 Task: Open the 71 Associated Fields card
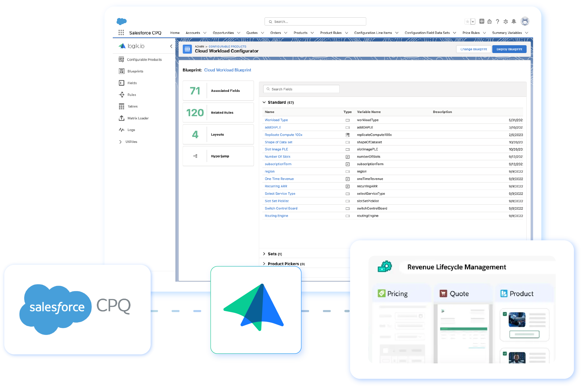click(x=218, y=91)
